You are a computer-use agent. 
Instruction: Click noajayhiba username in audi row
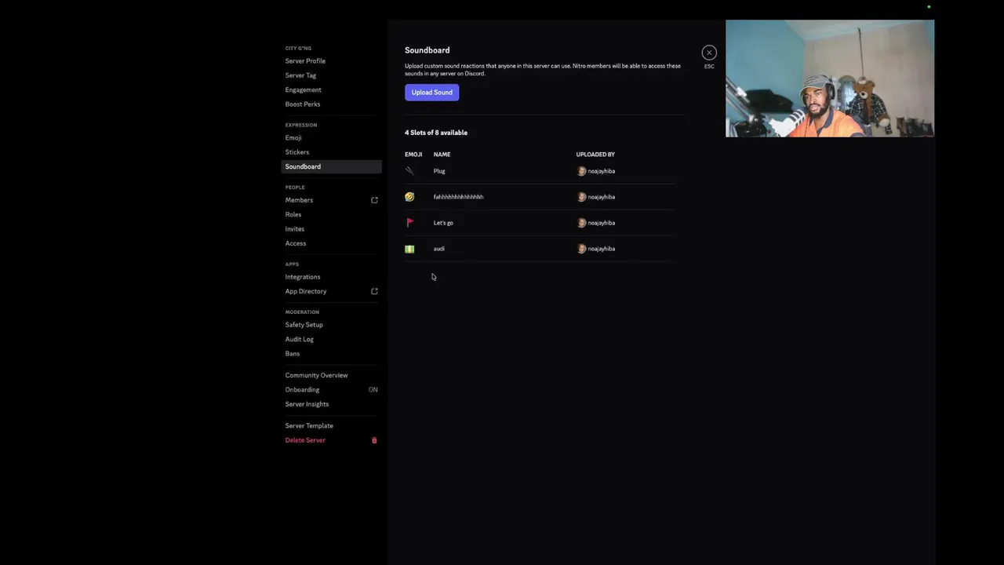coord(602,249)
